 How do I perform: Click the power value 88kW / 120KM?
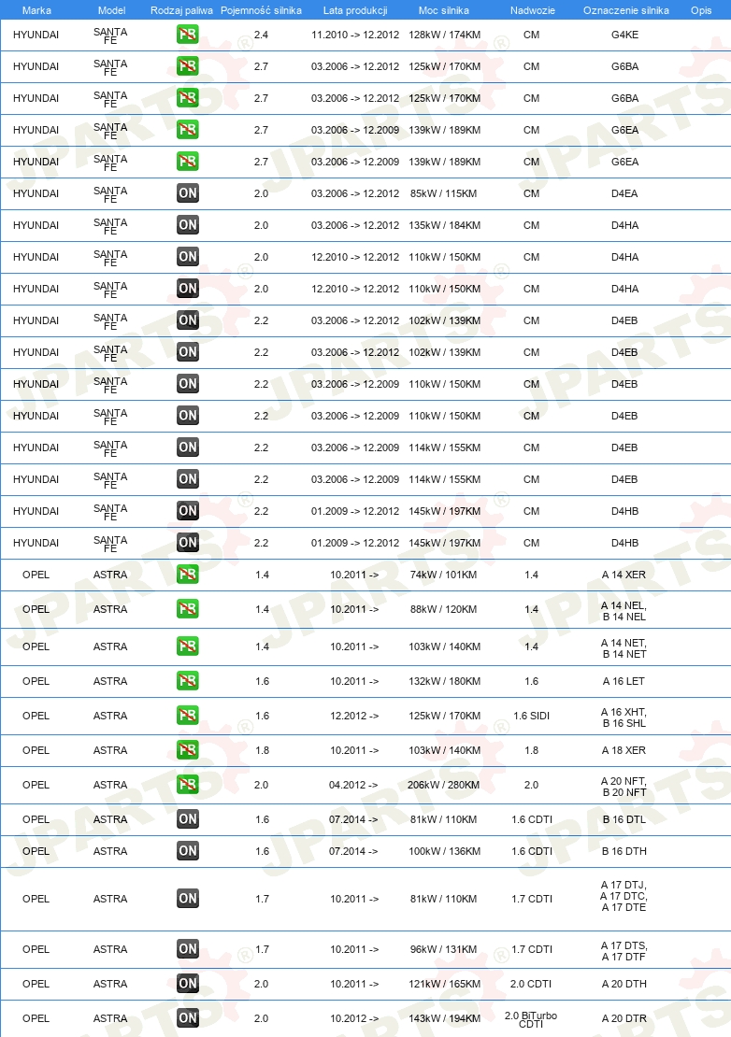point(444,609)
